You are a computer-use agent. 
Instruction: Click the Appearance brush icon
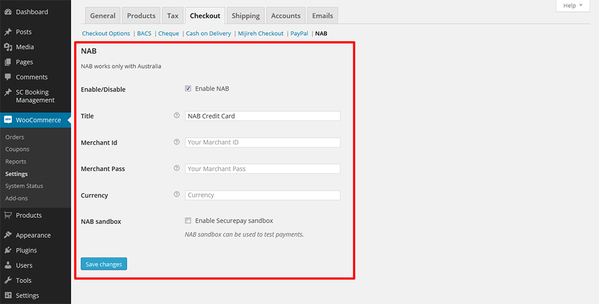pyautogui.click(x=8, y=235)
